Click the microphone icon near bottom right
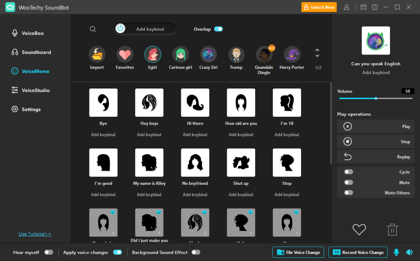The image size is (420, 261). [396, 252]
